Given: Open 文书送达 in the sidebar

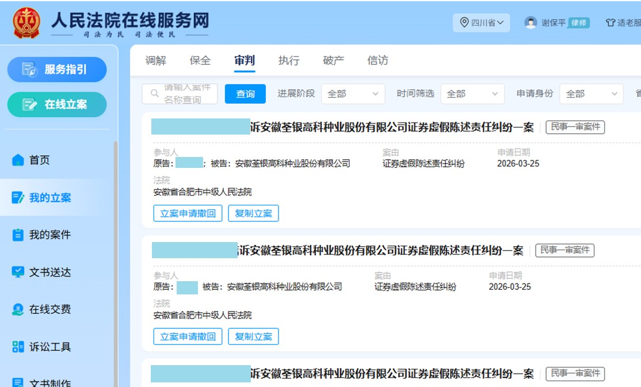Looking at the screenshot, I should tap(57, 272).
